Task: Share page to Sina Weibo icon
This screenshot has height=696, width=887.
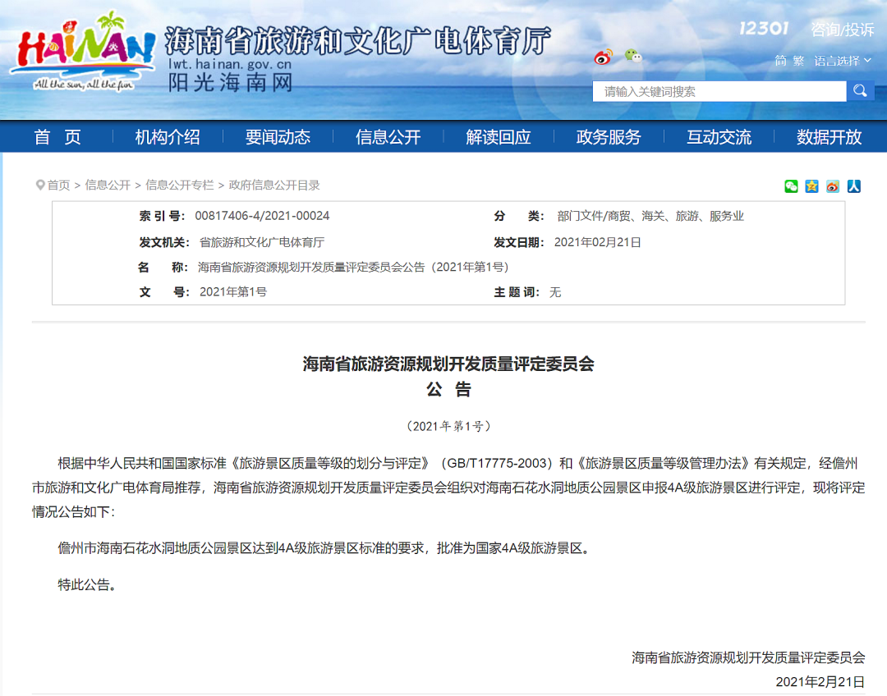Action: point(833,186)
